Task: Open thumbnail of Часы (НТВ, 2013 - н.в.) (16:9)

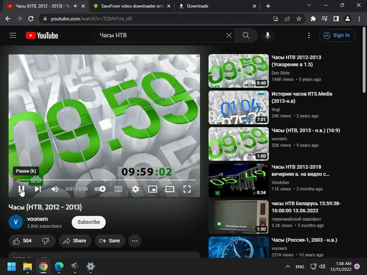Action: 238,144
